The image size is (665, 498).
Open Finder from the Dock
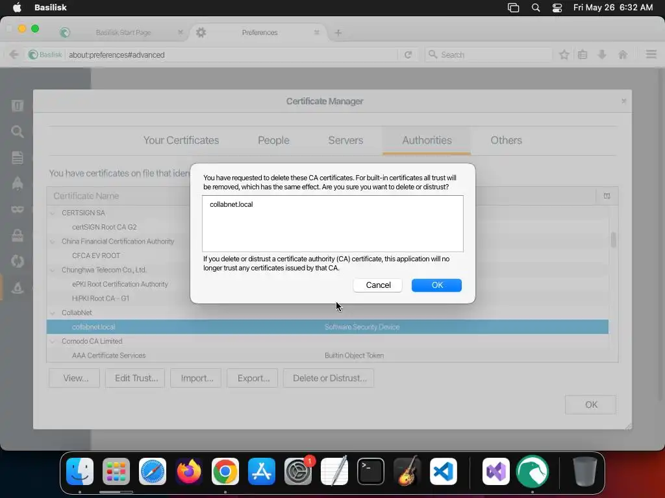pos(80,471)
